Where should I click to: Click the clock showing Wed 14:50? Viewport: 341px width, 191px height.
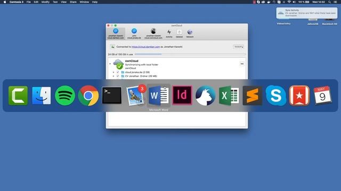coord(319,2)
